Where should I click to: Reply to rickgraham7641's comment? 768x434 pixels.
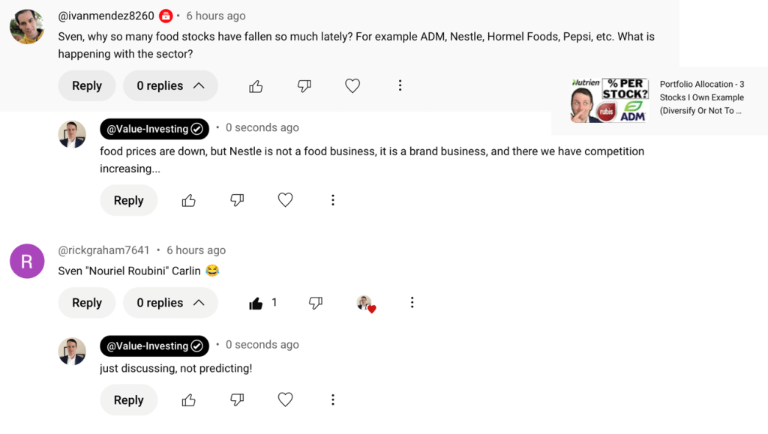[87, 303]
